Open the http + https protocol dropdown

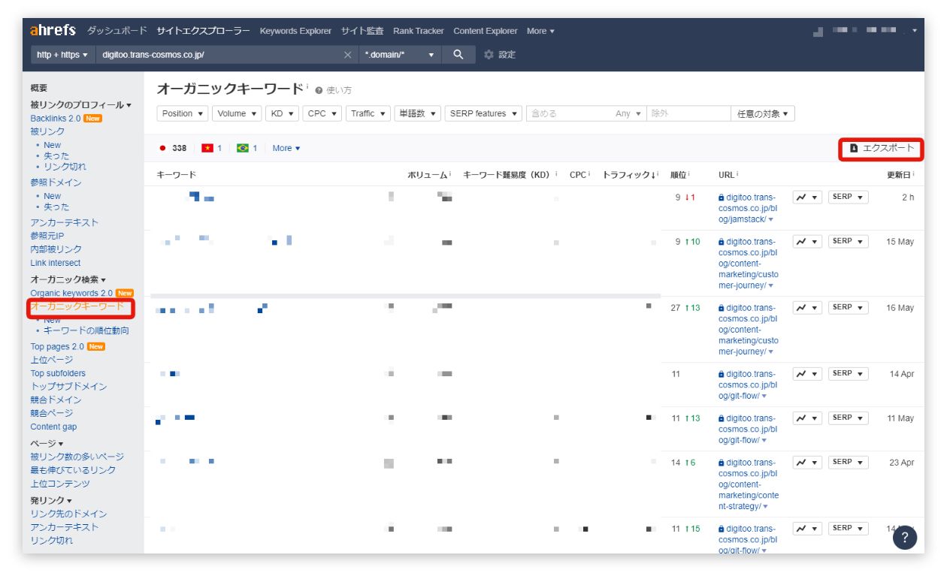pyautogui.click(x=62, y=55)
